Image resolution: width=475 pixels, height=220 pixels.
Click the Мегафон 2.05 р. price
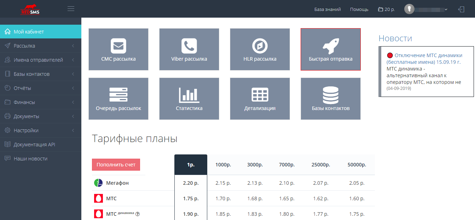tap(357, 183)
